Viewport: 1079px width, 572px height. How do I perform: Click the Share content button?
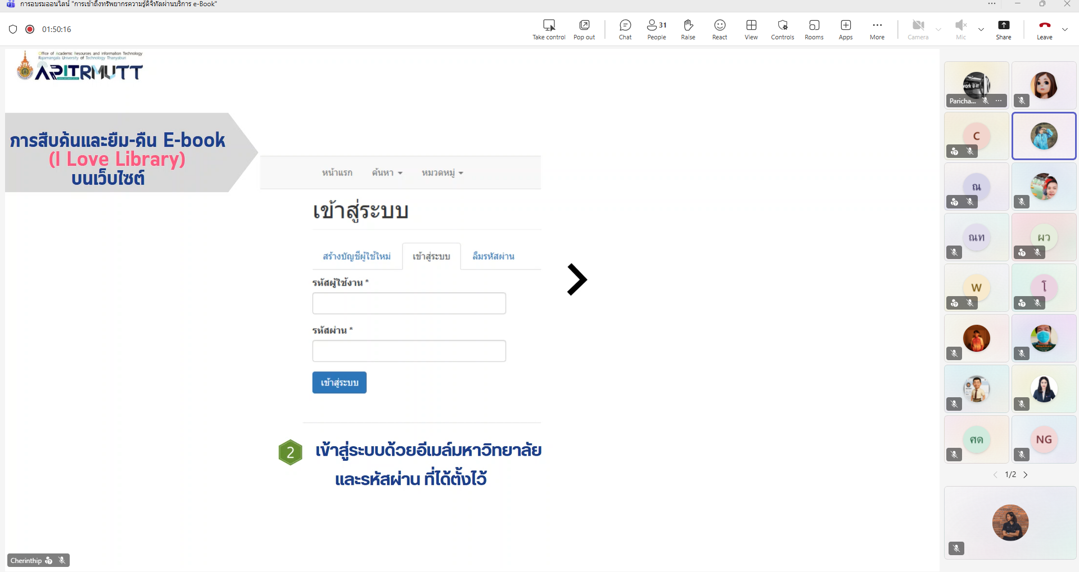click(x=1003, y=29)
